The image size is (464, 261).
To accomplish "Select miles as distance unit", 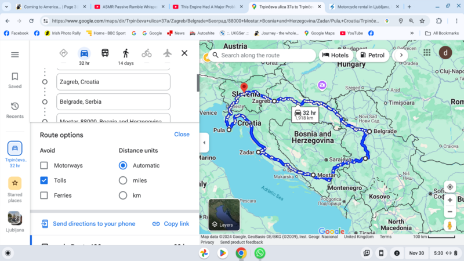I will click(123, 180).
